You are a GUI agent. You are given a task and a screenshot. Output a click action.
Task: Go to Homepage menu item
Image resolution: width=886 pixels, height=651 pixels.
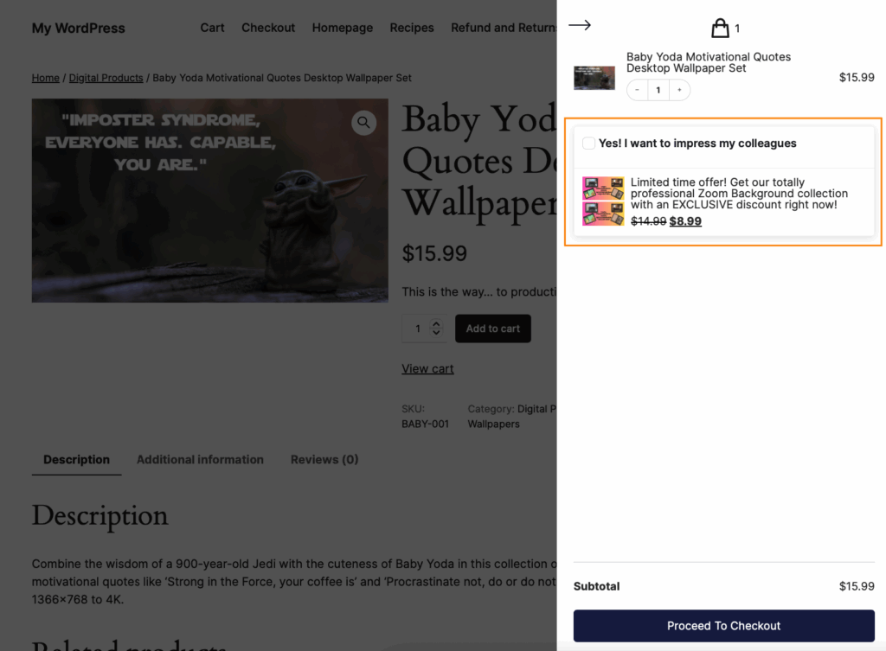pyautogui.click(x=343, y=28)
